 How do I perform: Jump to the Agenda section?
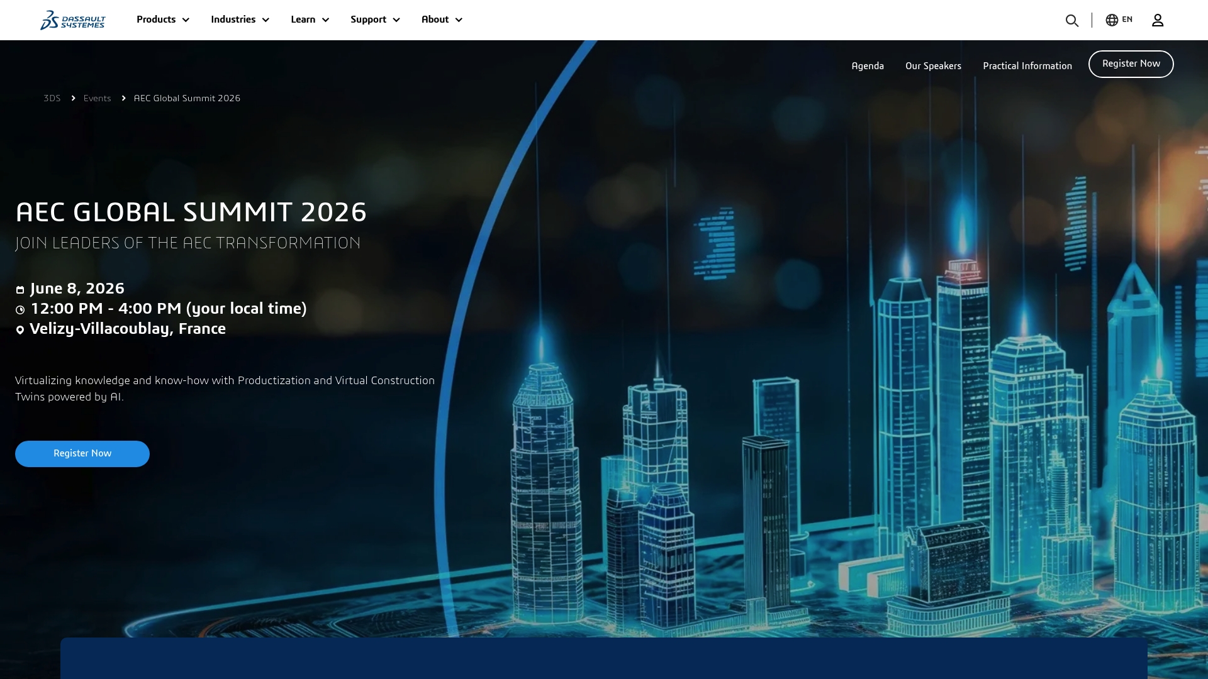pyautogui.click(x=868, y=66)
